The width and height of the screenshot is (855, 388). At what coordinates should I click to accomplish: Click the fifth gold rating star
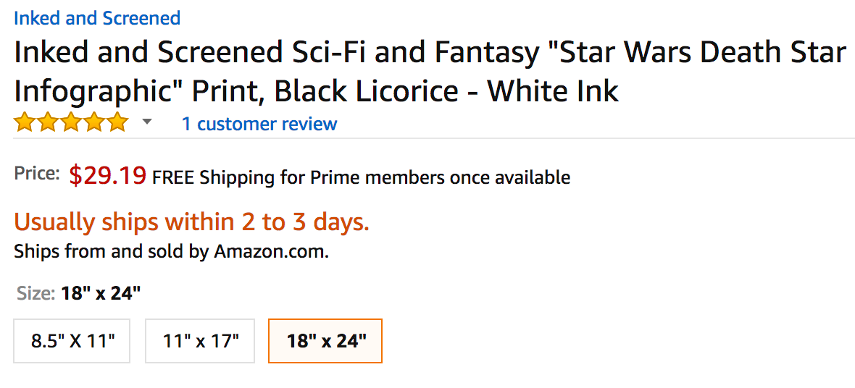tap(117, 123)
